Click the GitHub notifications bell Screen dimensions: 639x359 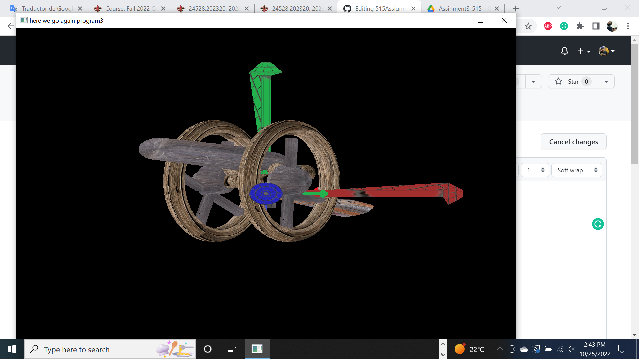tap(564, 51)
